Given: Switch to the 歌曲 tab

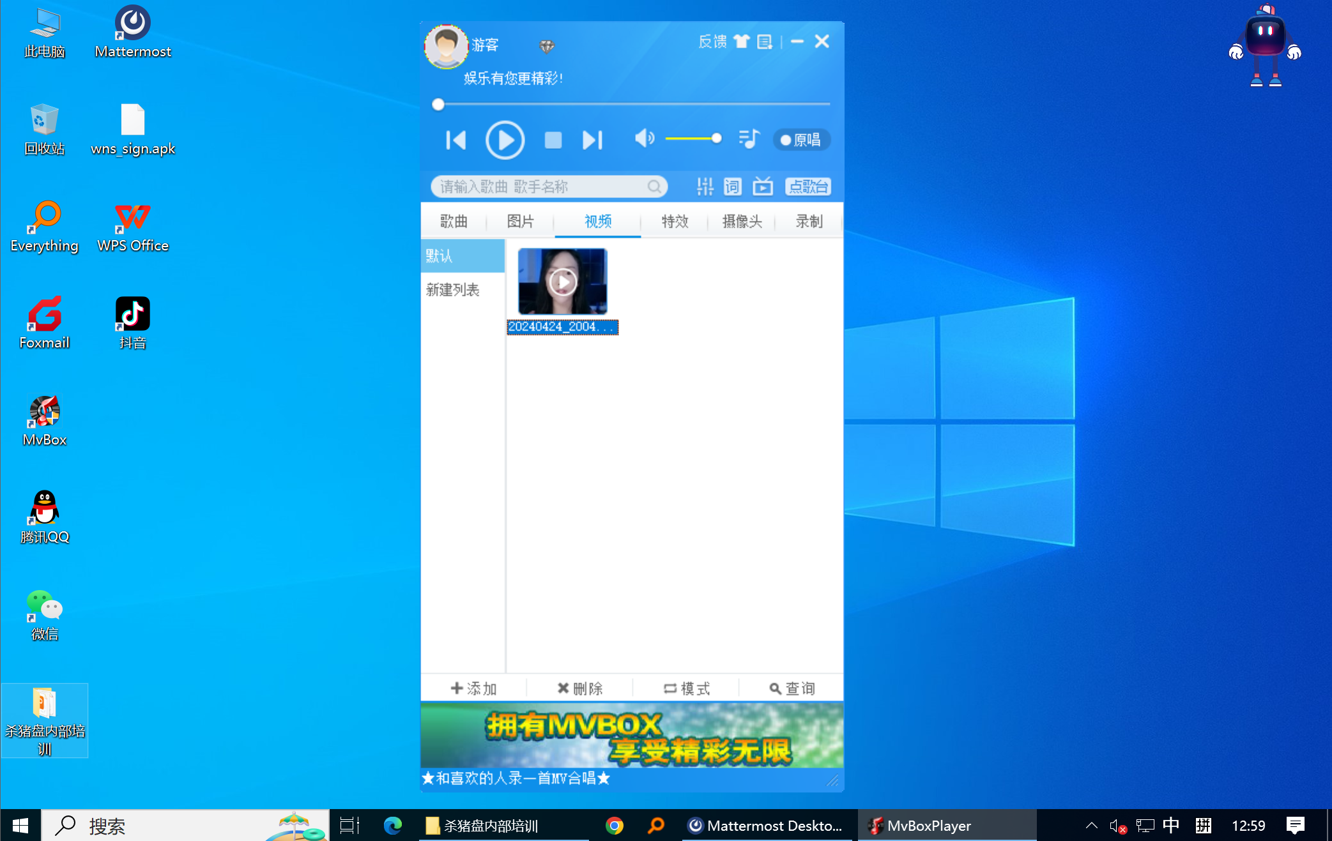Looking at the screenshot, I should 454,222.
